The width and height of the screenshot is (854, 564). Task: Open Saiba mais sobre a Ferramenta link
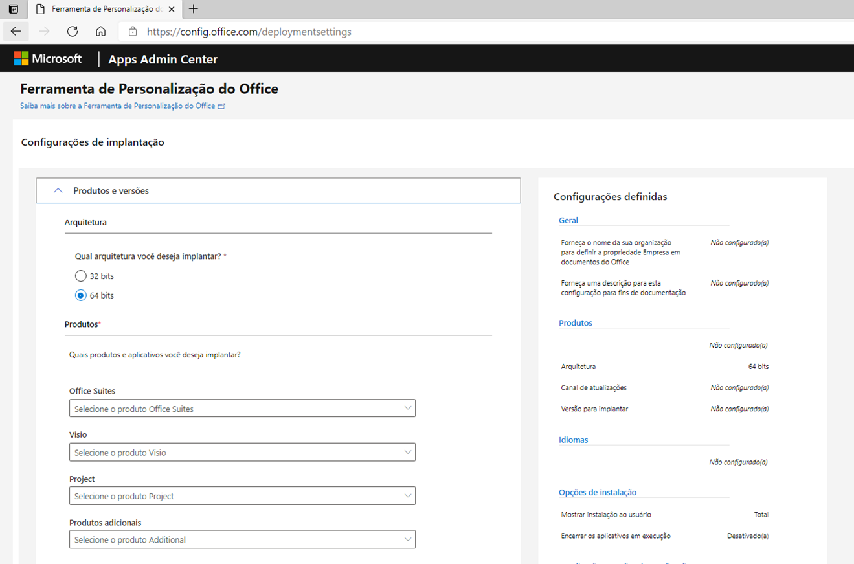pyautogui.click(x=118, y=106)
